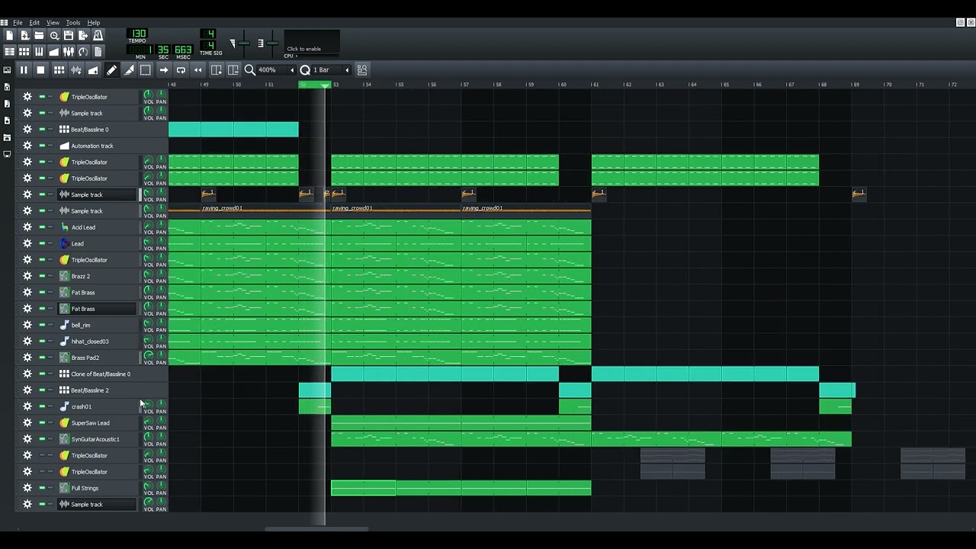Open gear menu for Beat/Bassline 2
976x549 pixels.
pyautogui.click(x=27, y=390)
